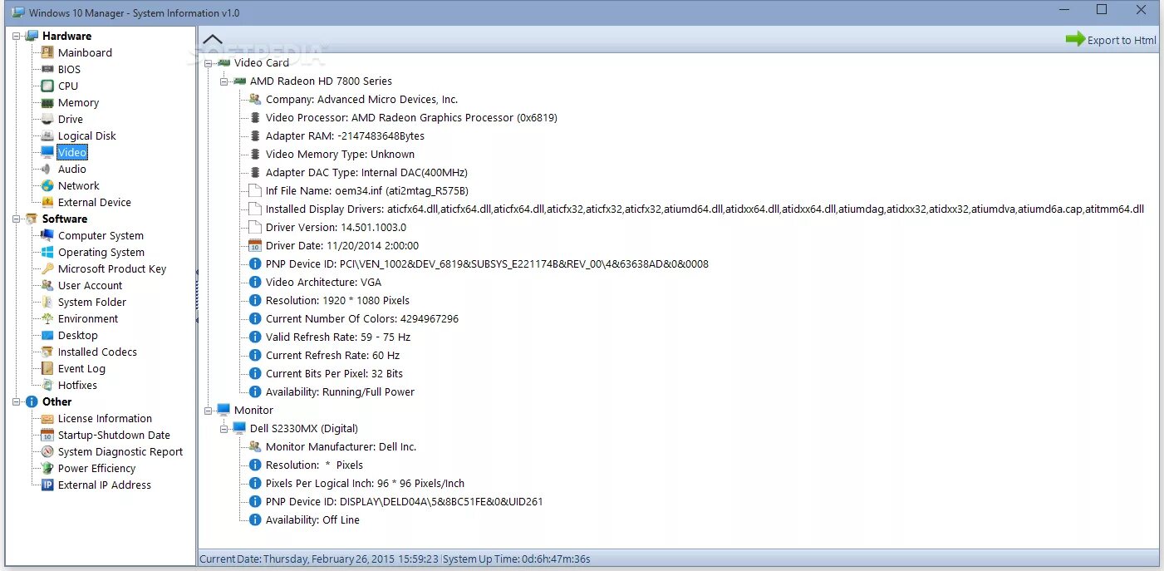
Task: Click Export to Html
Action: [1111, 39]
